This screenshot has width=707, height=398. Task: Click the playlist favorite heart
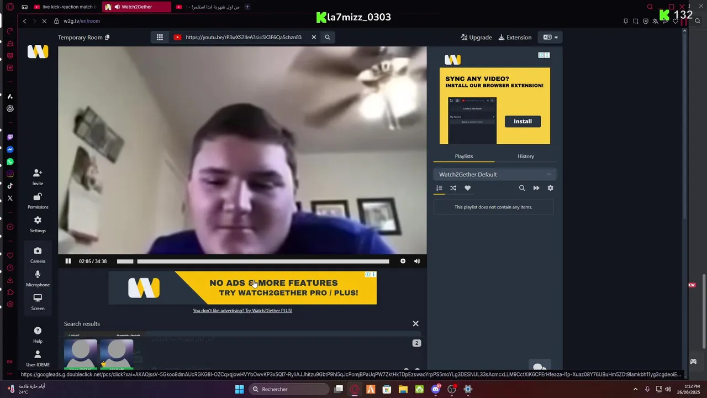click(468, 188)
